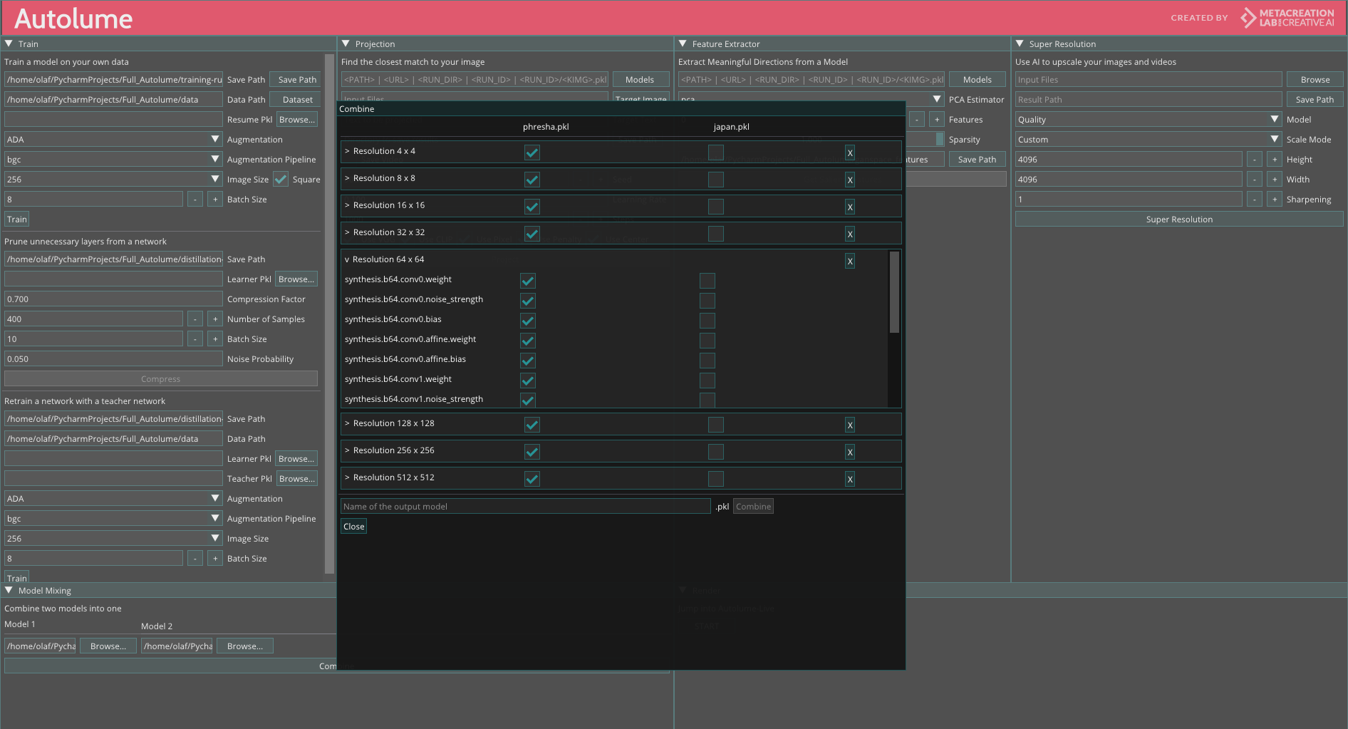Decrease the Train Batch Size value
The height and width of the screenshot is (729, 1348).
pyautogui.click(x=195, y=200)
